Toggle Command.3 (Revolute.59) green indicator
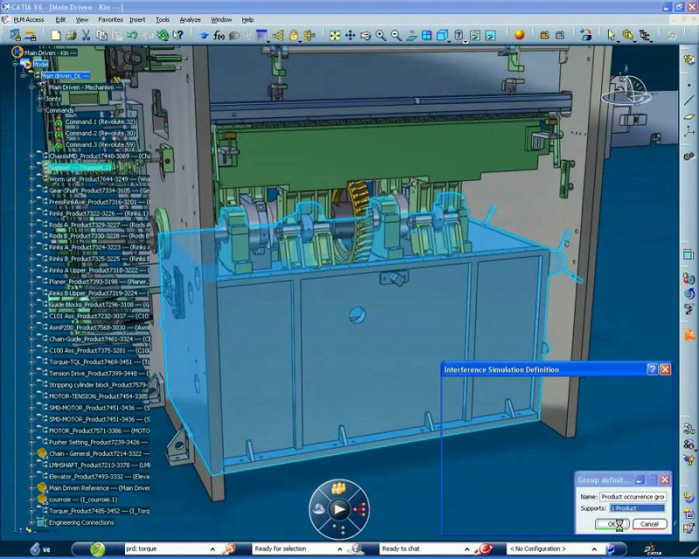 pyautogui.click(x=59, y=145)
